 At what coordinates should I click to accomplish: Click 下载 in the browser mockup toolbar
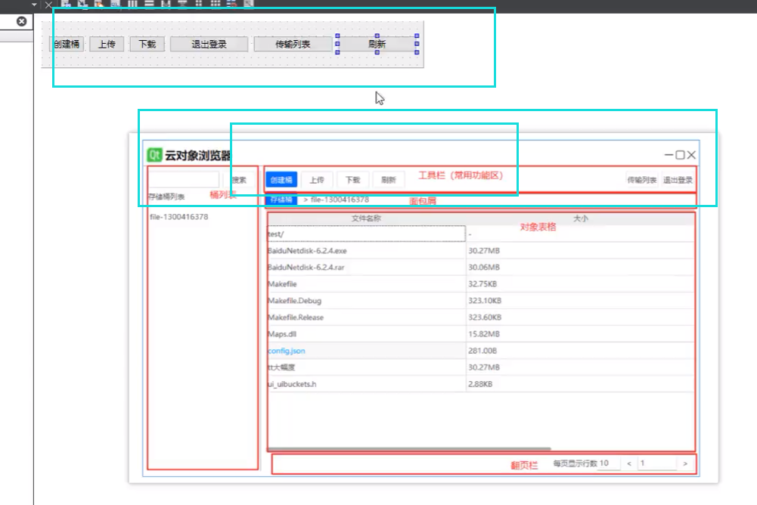click(352, 180)
